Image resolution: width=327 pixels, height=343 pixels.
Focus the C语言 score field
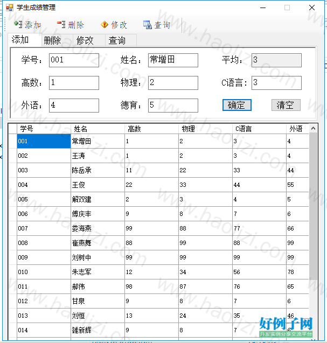(x=276, y=83)
